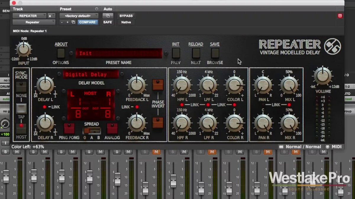This screenshot has height=199, width=355.
Task: Click the COMPARE button
Action: tap(88, 22)
